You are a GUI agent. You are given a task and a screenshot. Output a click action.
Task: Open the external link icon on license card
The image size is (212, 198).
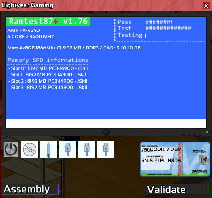204,160
